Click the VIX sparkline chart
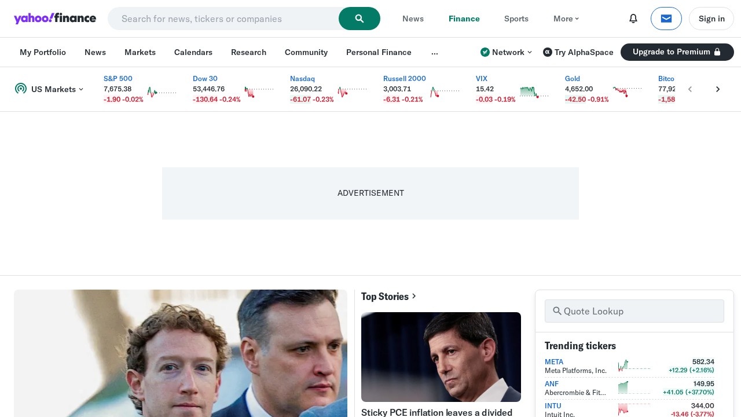741x417 pixels. point(534,92)
